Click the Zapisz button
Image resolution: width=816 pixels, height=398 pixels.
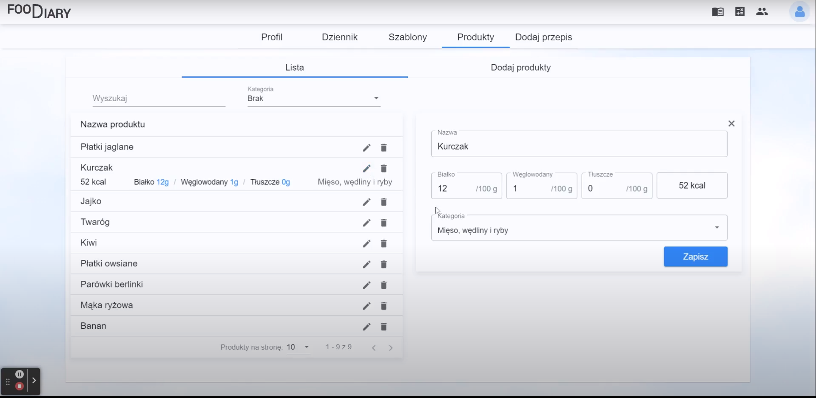click(696, 257)
